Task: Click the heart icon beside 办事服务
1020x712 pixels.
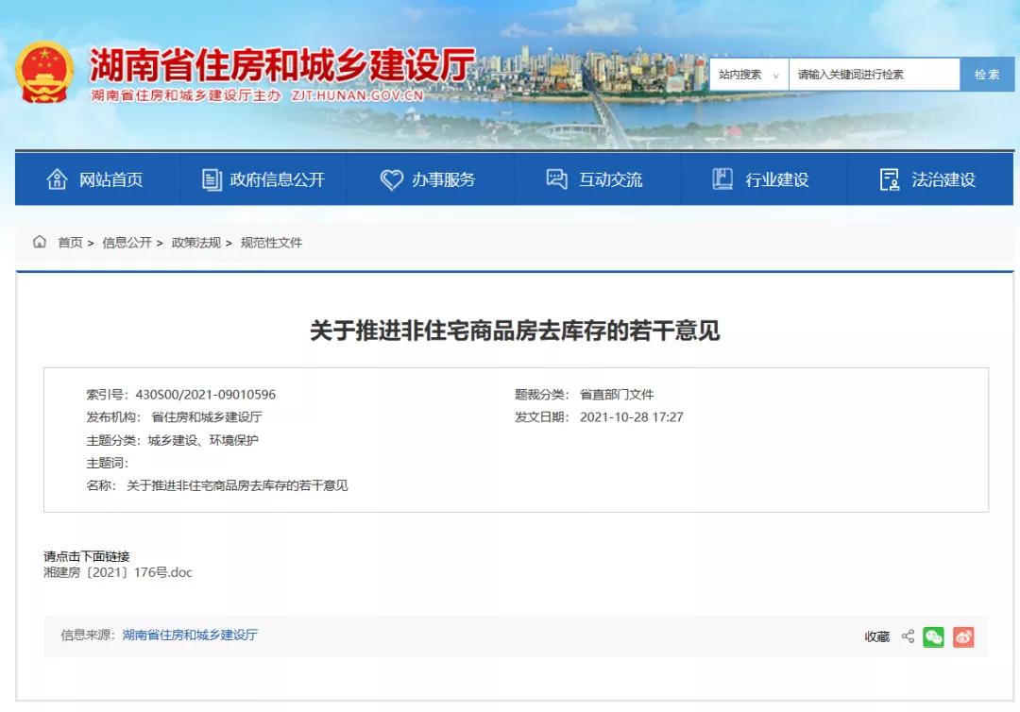Action: coord(392,179)
